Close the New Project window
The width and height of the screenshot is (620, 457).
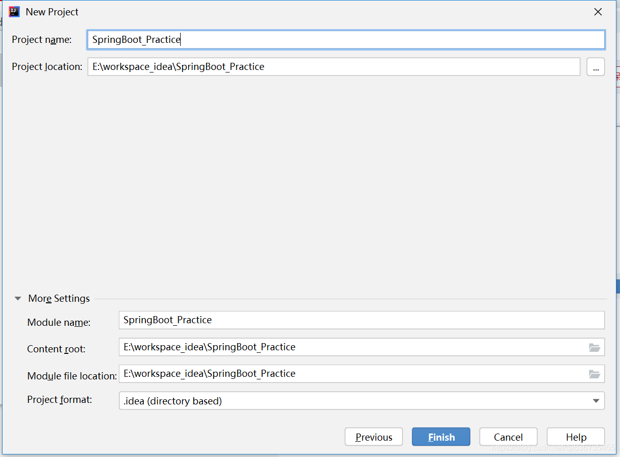click(598, 12)
